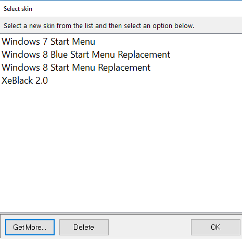Choose Windows 8 Start Menu Replacement skin
The width and height of the screenshot is (242, 239).
76,68
